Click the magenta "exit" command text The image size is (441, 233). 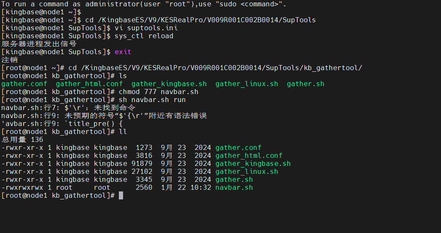pos(123,52)
